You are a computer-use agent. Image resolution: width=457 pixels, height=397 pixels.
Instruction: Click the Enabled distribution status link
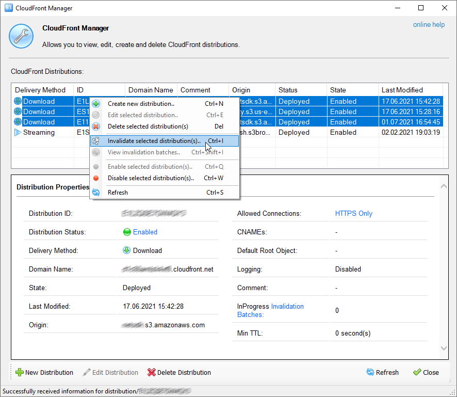tap(145, 232)
